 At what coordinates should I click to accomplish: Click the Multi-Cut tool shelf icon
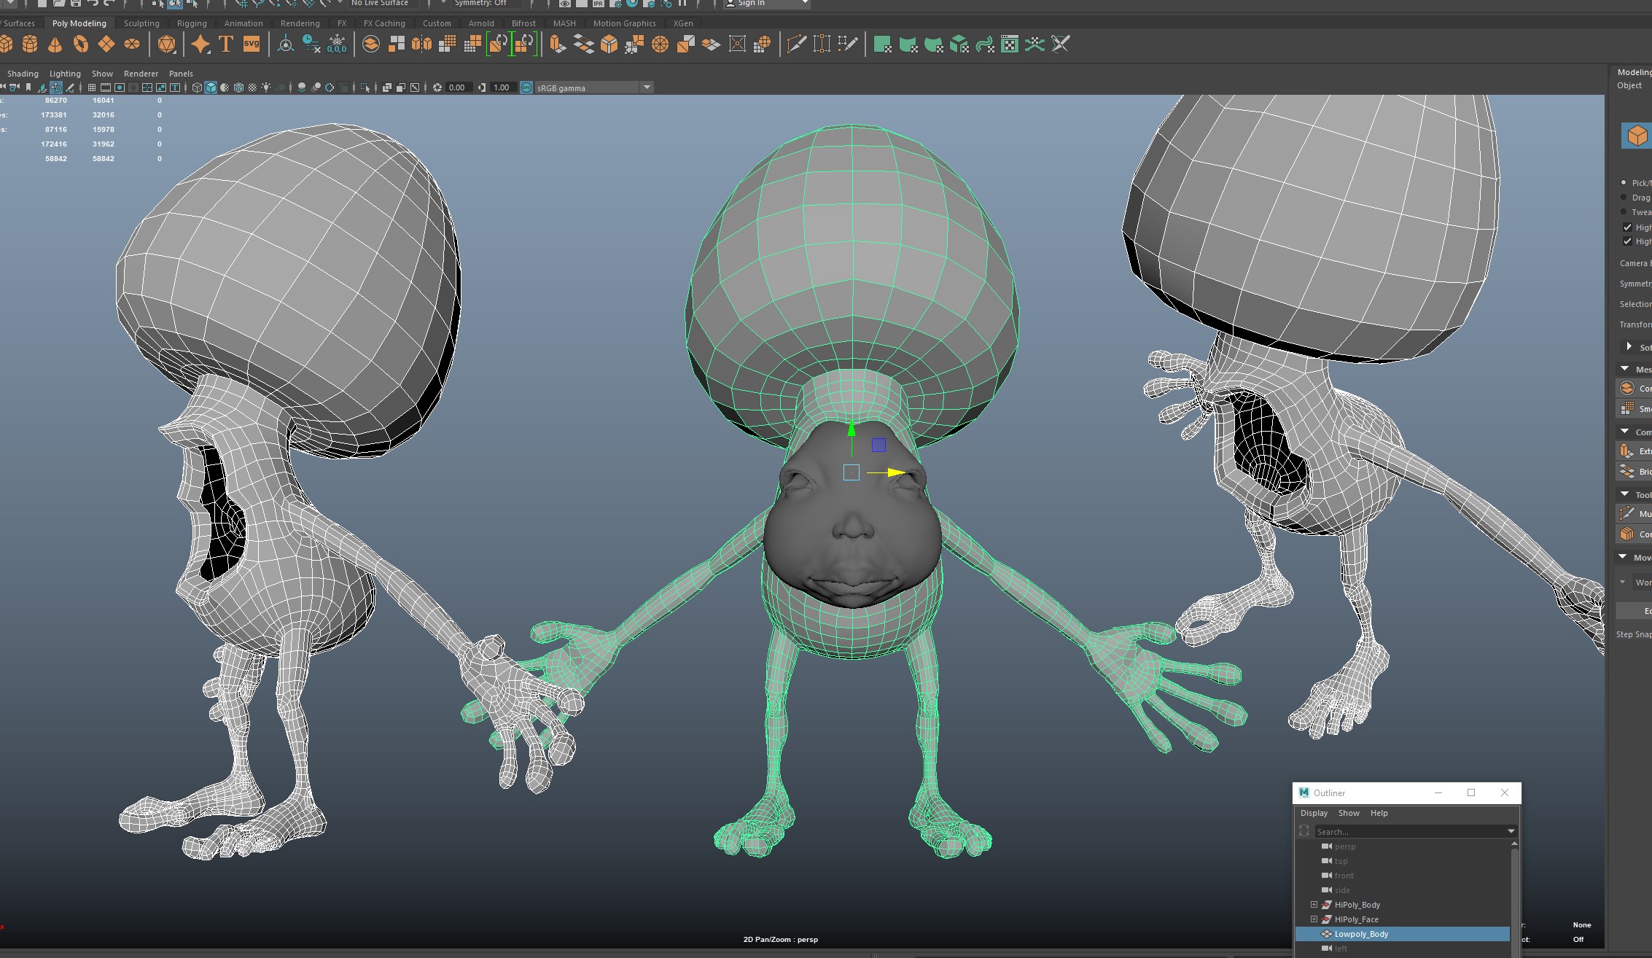tap(796, 44)
